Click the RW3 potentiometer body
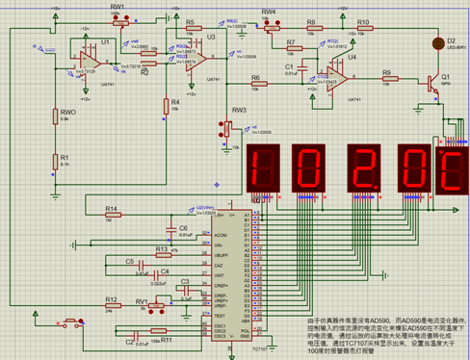 coord(227,129)
